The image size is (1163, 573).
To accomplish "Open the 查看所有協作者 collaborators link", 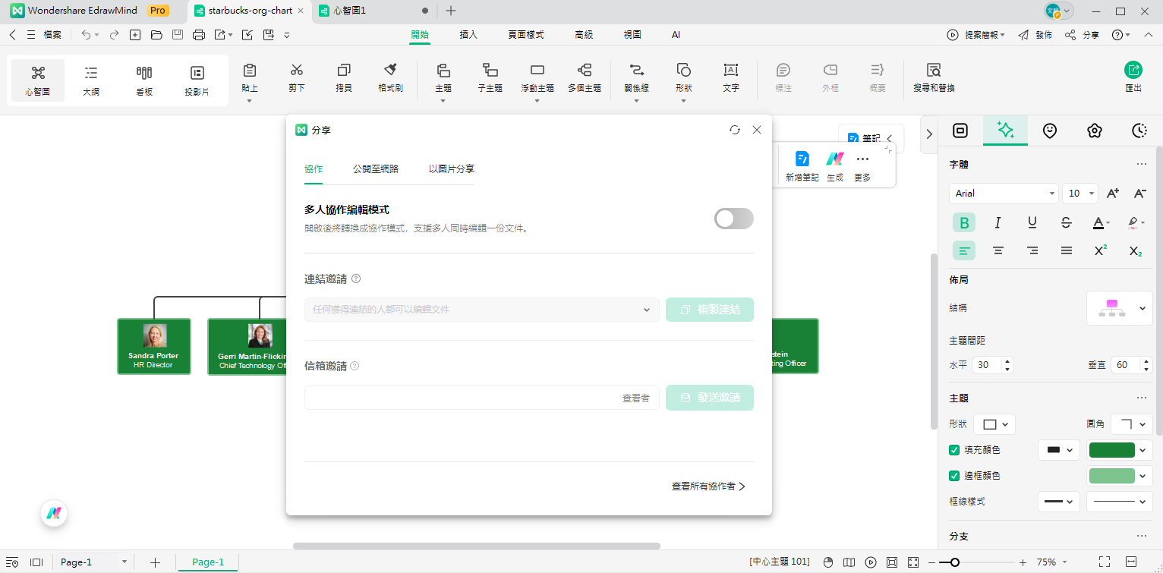I will [x=706, y=486].
